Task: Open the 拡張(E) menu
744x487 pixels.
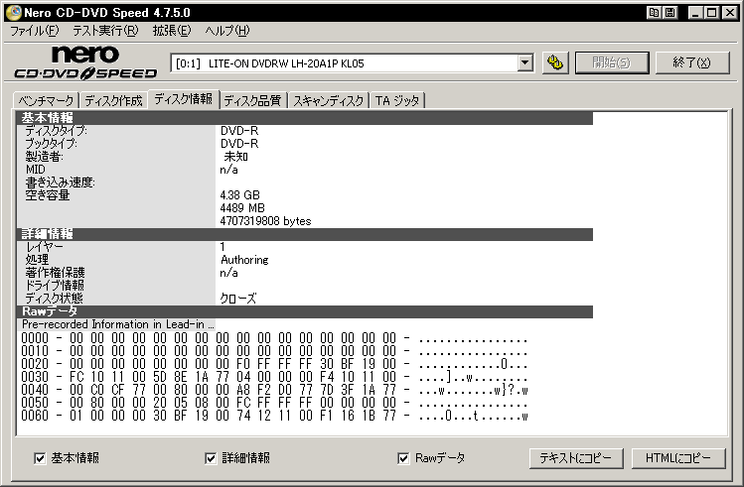Action: (171, 31)
